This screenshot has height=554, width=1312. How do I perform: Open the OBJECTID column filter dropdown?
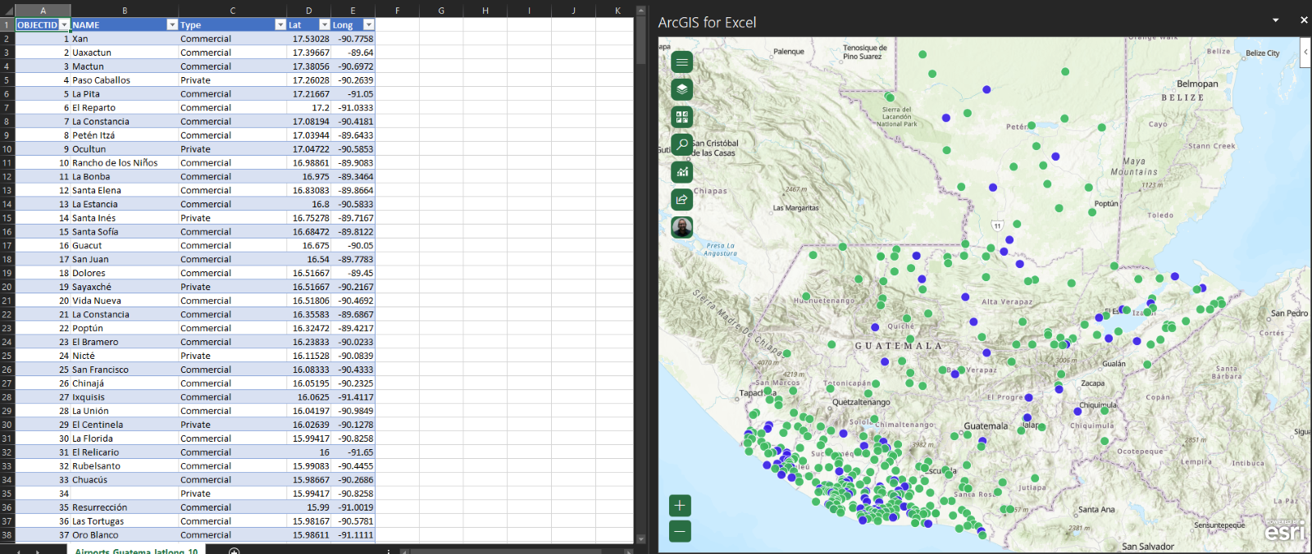(x=64, y=25)
